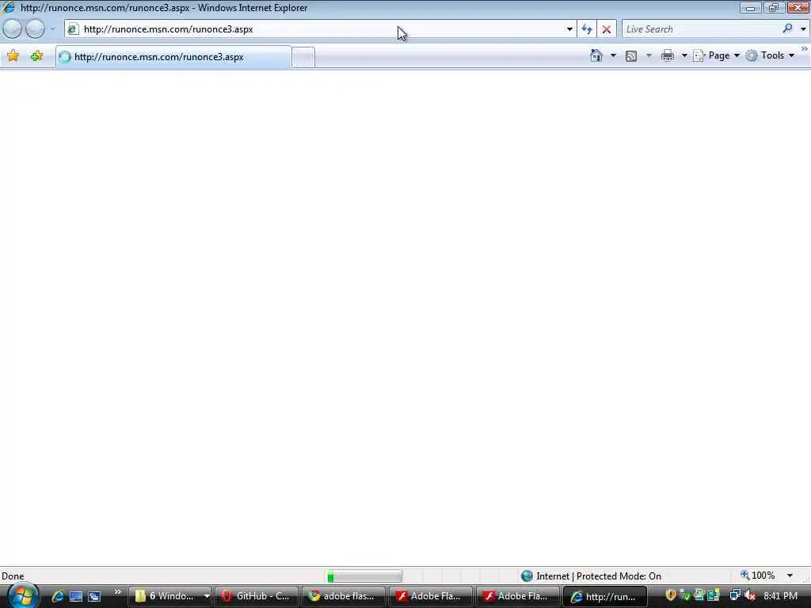Open the Page menu
The height and width of the screenshot is (608, 811).
point(716,55)
